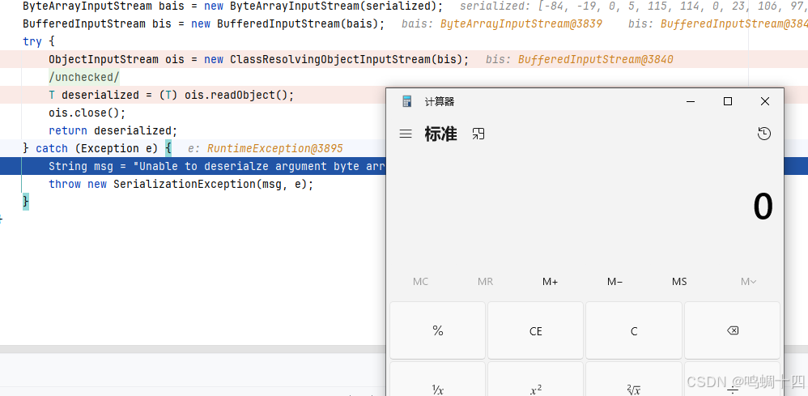Click the 计算器 window title text
The image size is (808, 396).
coord(440,101)
